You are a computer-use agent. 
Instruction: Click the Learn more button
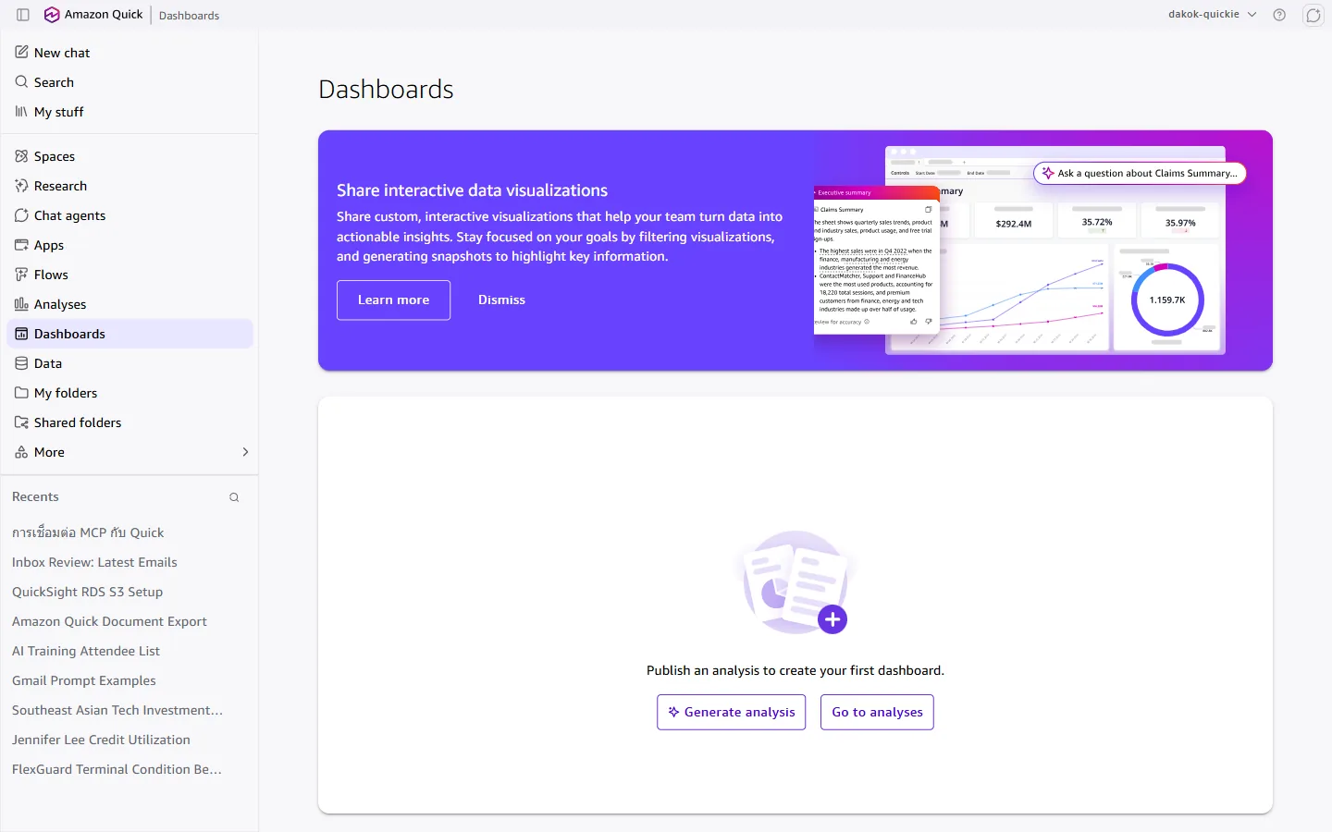(393, 300)
